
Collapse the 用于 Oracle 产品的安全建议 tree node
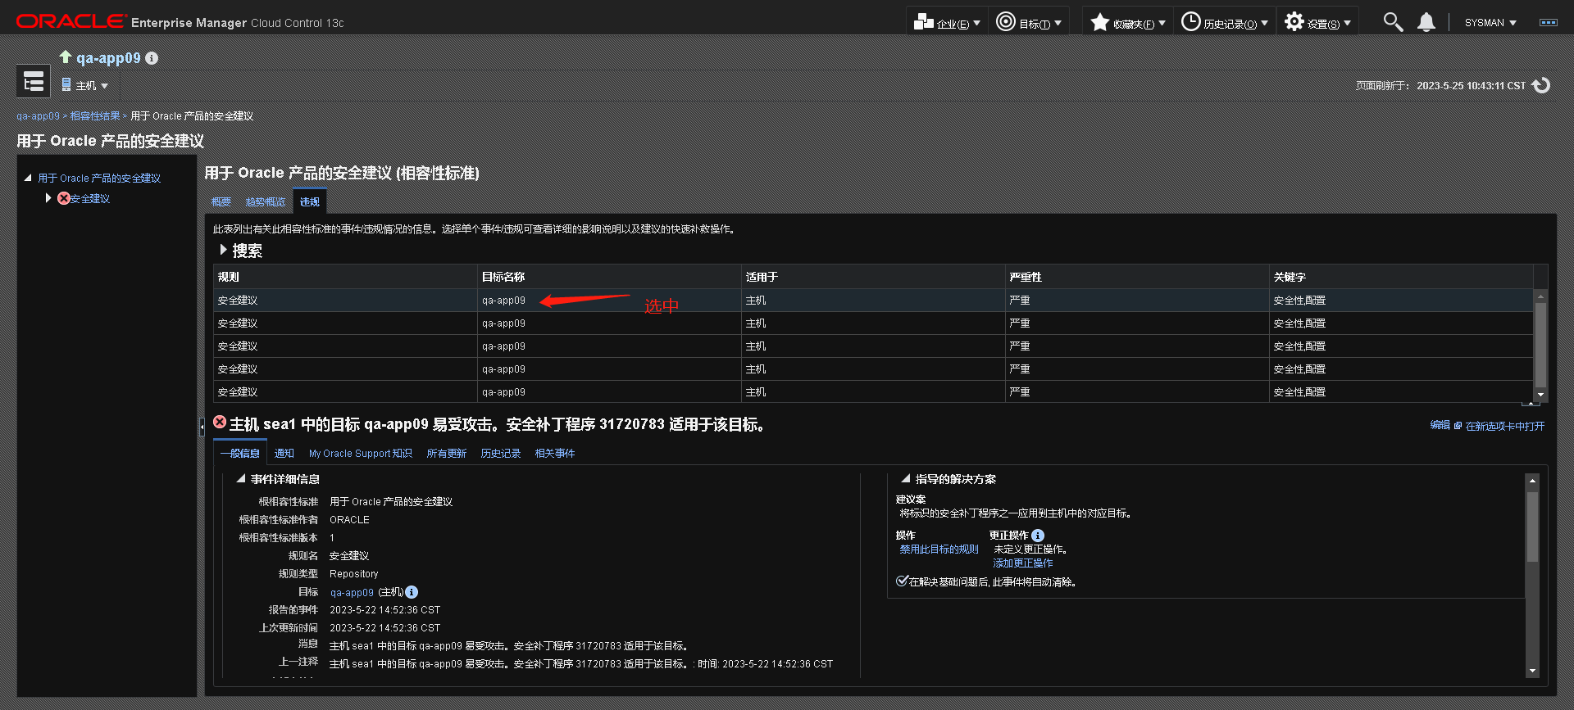click(28, 178)
